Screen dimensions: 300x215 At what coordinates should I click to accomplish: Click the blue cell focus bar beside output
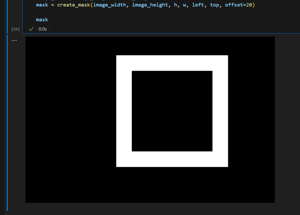7,122
